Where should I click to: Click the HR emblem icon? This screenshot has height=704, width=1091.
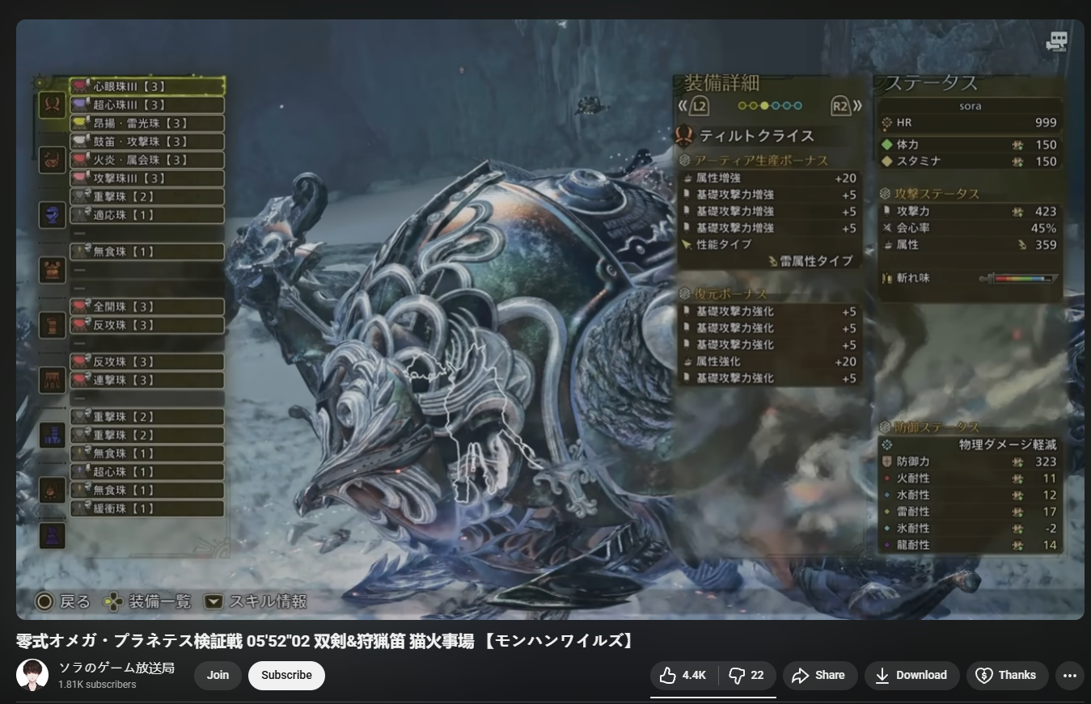click(x=887, y=123)
